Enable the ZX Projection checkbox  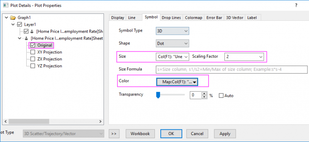coord(33,59)
